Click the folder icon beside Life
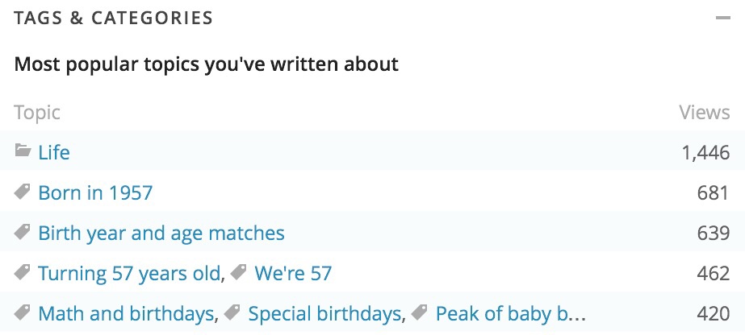 pyautogui.click(x=23, y=151)
